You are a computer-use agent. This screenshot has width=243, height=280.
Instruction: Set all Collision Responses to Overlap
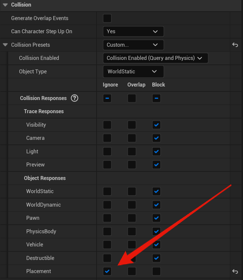click(132, 98)
